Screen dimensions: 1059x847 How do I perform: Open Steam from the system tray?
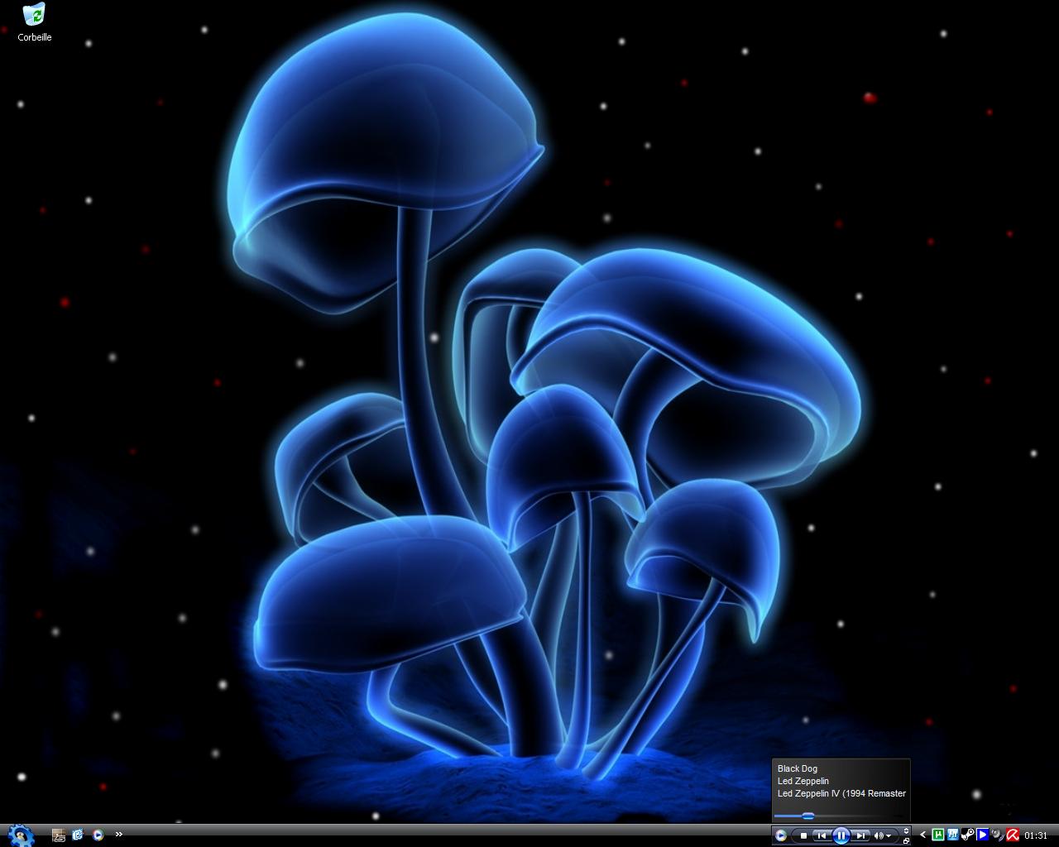coord(967,835)
